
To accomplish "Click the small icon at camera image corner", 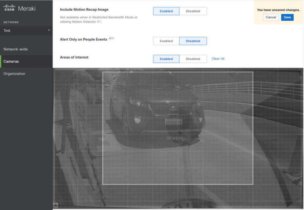I will click(56, 205).
